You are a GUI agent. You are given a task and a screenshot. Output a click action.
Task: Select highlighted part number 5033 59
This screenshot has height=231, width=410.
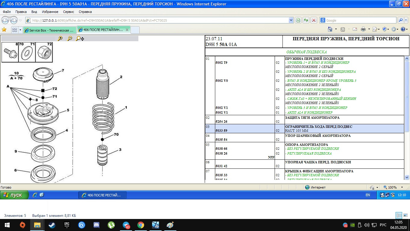[x=222, y=131]
